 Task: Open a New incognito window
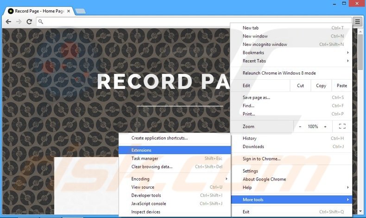point(291,44)
